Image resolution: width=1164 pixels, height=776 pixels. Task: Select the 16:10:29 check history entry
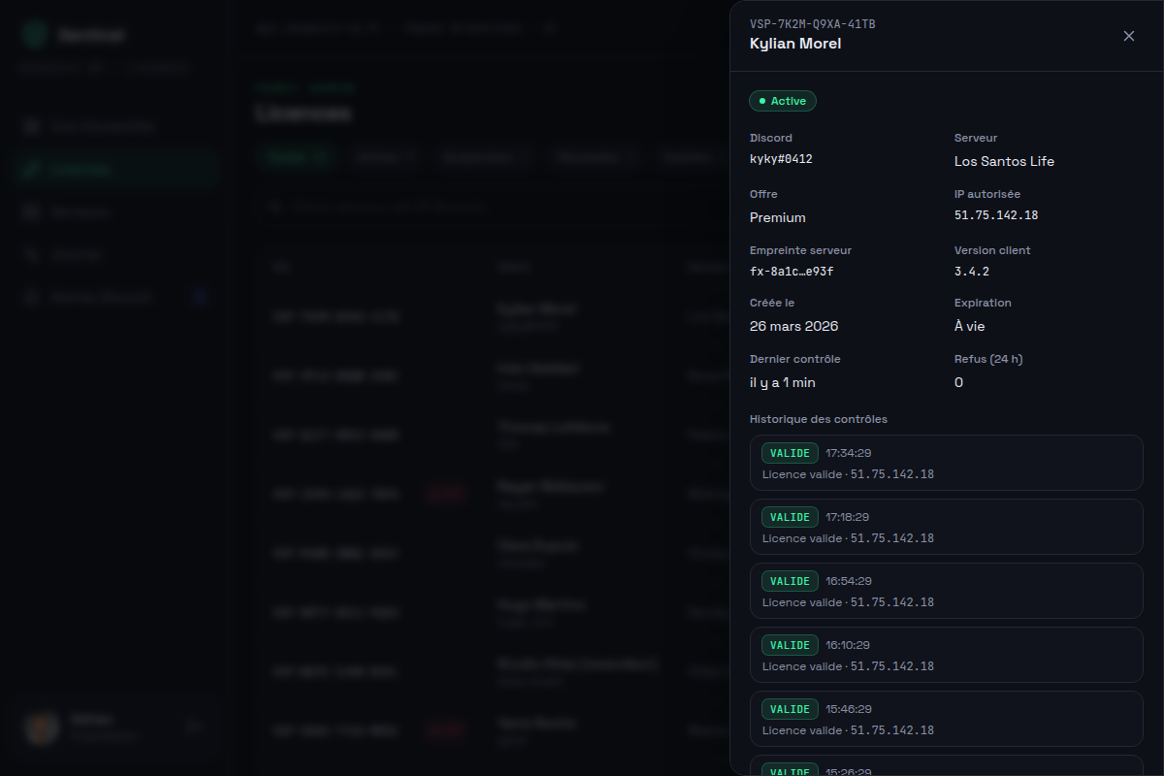947,655
